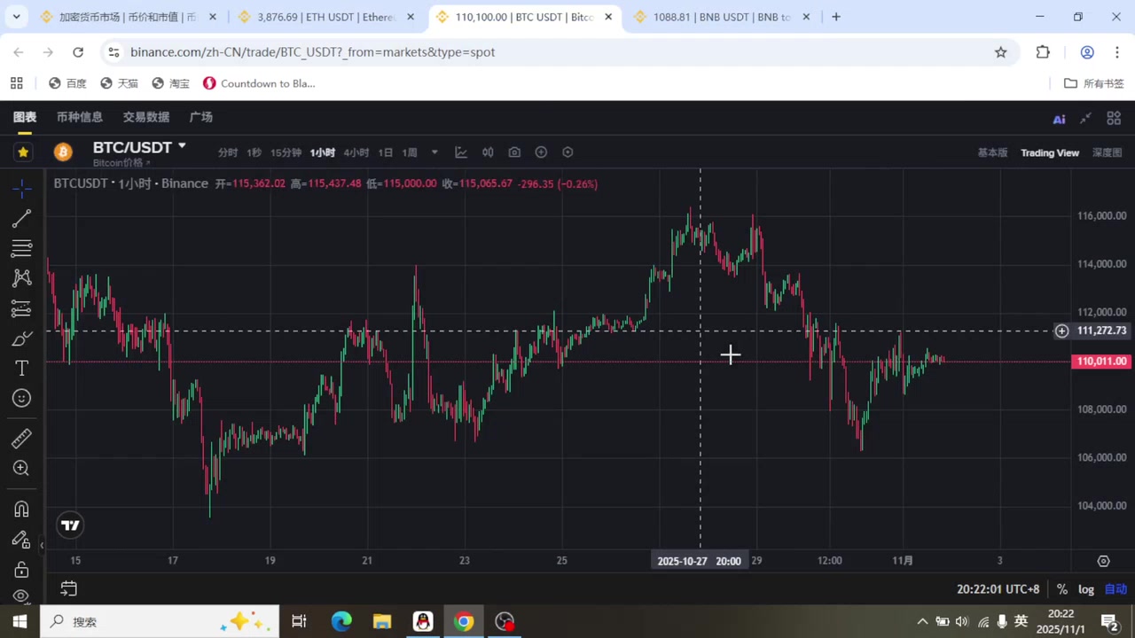Open the indicators icon on chart toolbar

tap(461, 152)
